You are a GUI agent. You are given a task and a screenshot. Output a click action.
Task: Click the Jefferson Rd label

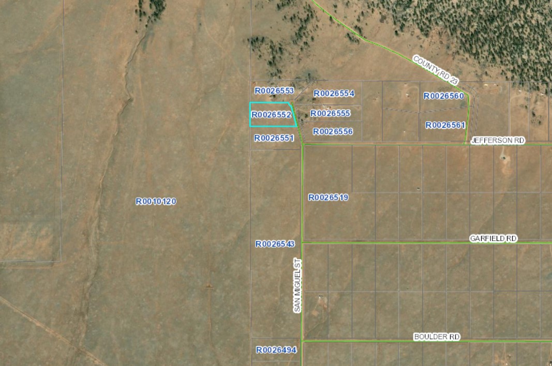pos(497,141)
